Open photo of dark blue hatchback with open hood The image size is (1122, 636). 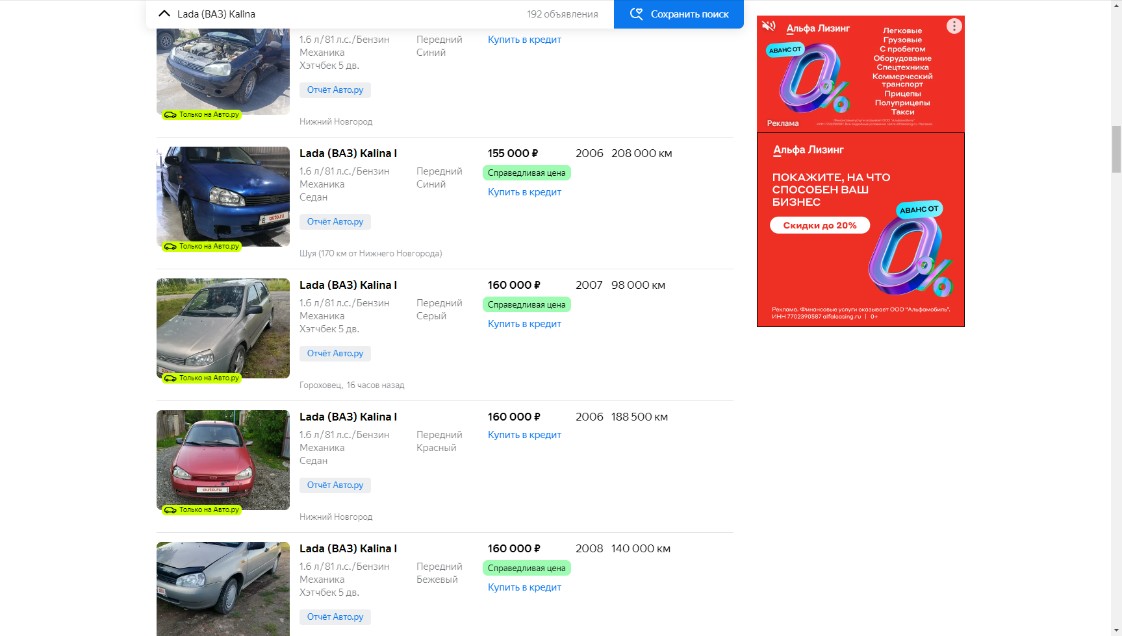pyautogui.click(x=223, y=71)
